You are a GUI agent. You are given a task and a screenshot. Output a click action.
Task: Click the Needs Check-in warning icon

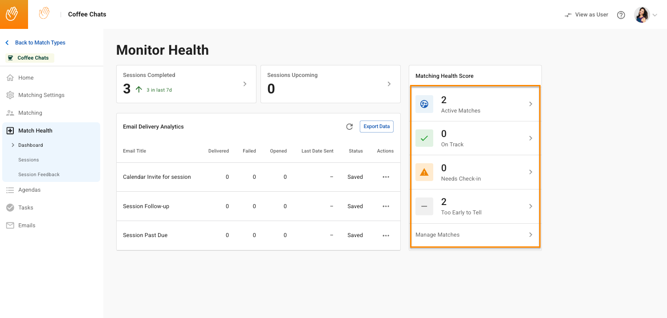pyautogui.click(x=424, y=172)
